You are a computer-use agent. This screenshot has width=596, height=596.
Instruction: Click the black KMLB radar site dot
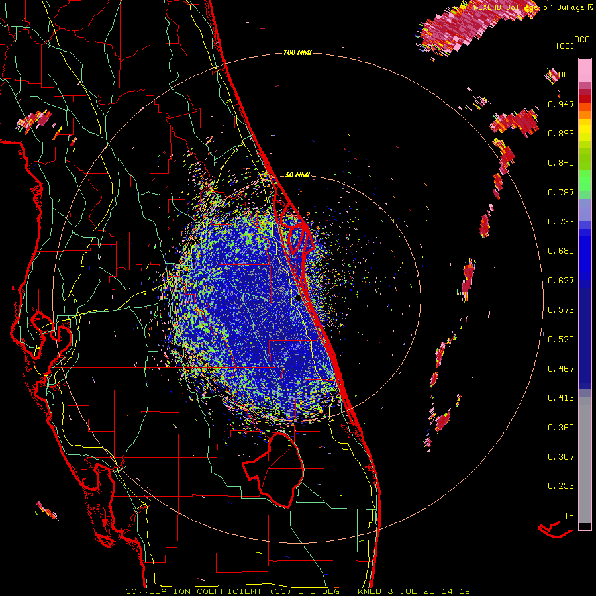(297, 298)
